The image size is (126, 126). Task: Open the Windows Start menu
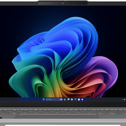(44, 99)
